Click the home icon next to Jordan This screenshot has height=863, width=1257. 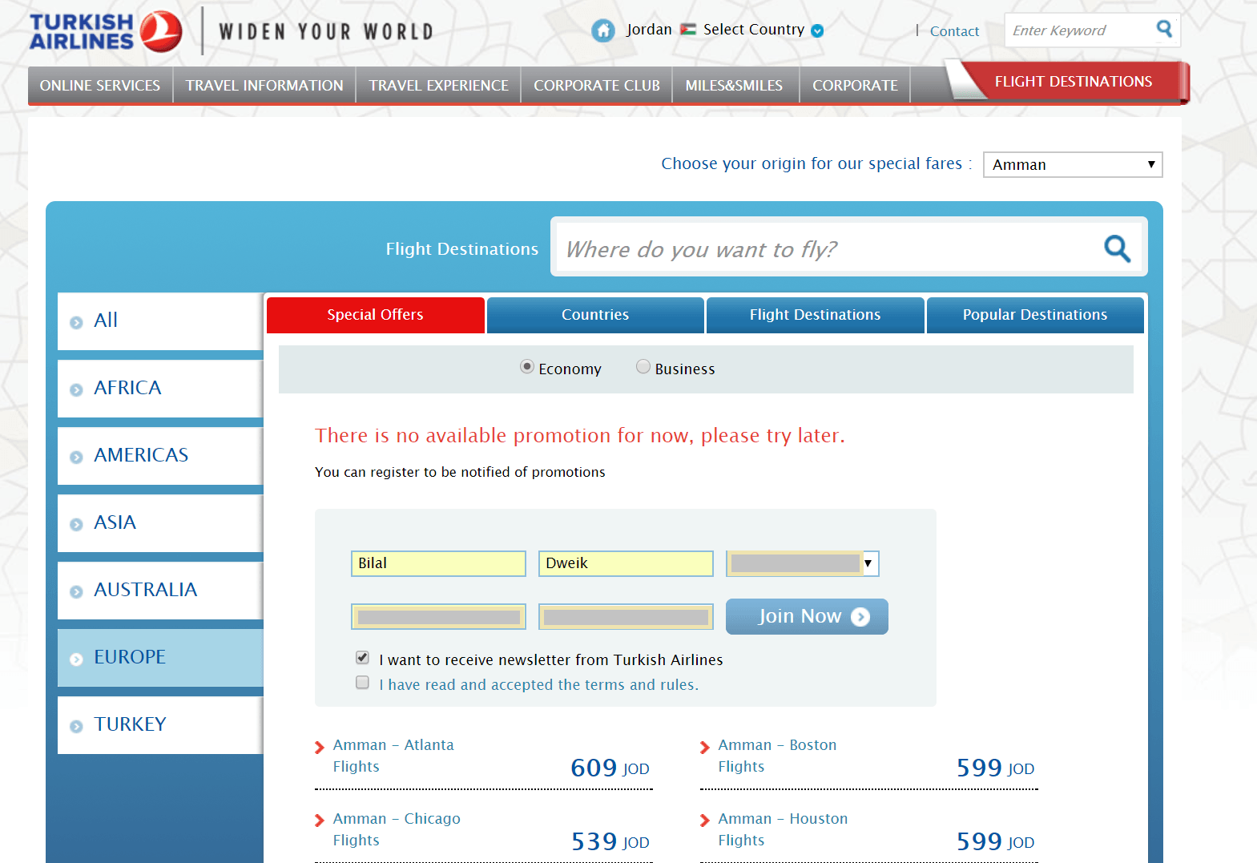click(602, 30)
